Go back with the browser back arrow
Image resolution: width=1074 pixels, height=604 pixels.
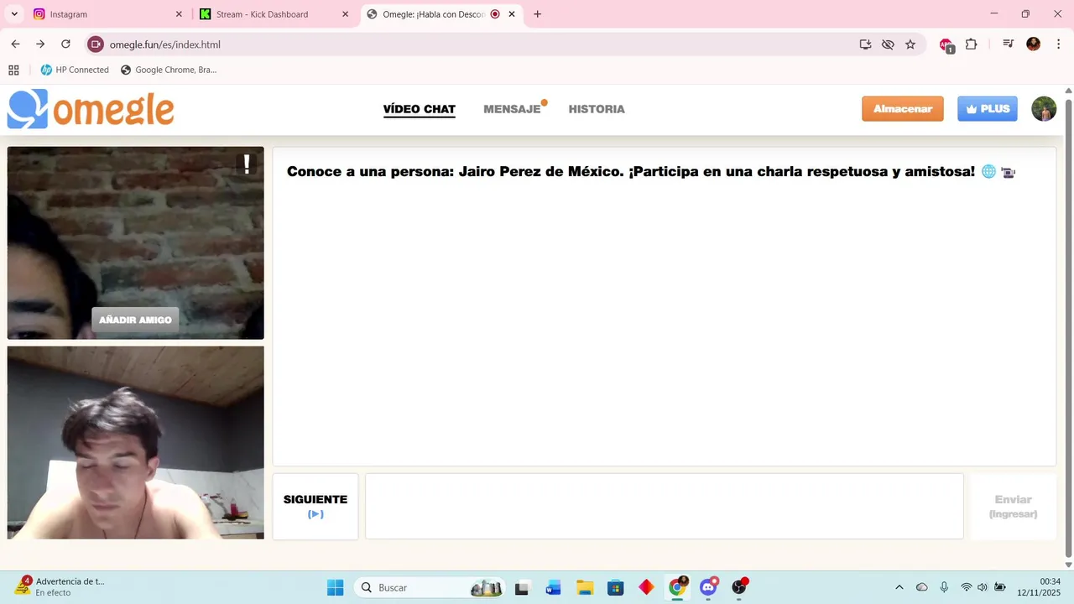(x=15, y=44)
